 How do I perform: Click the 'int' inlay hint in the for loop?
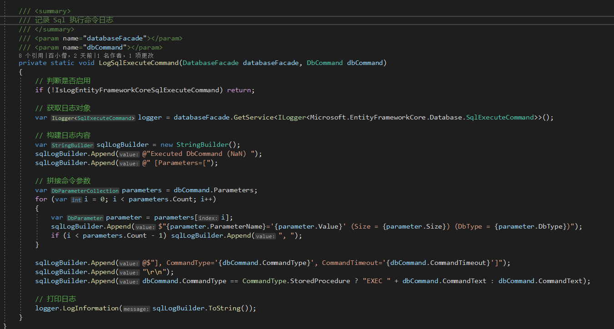[x=76, y=199]
